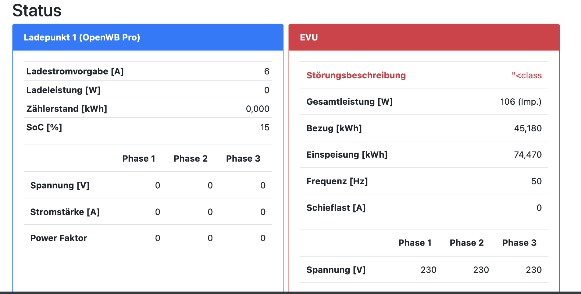Click Phase 2 column header in Ladepunkt 1

pyautogui.click(x=190, y=159)
